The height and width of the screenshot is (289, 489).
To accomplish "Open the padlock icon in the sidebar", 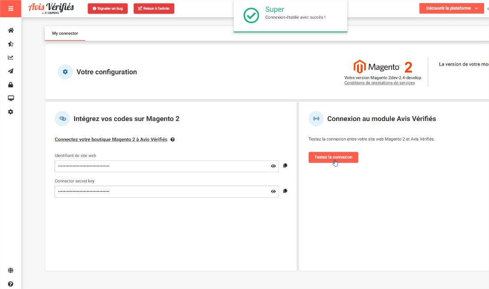I will 11,85.
